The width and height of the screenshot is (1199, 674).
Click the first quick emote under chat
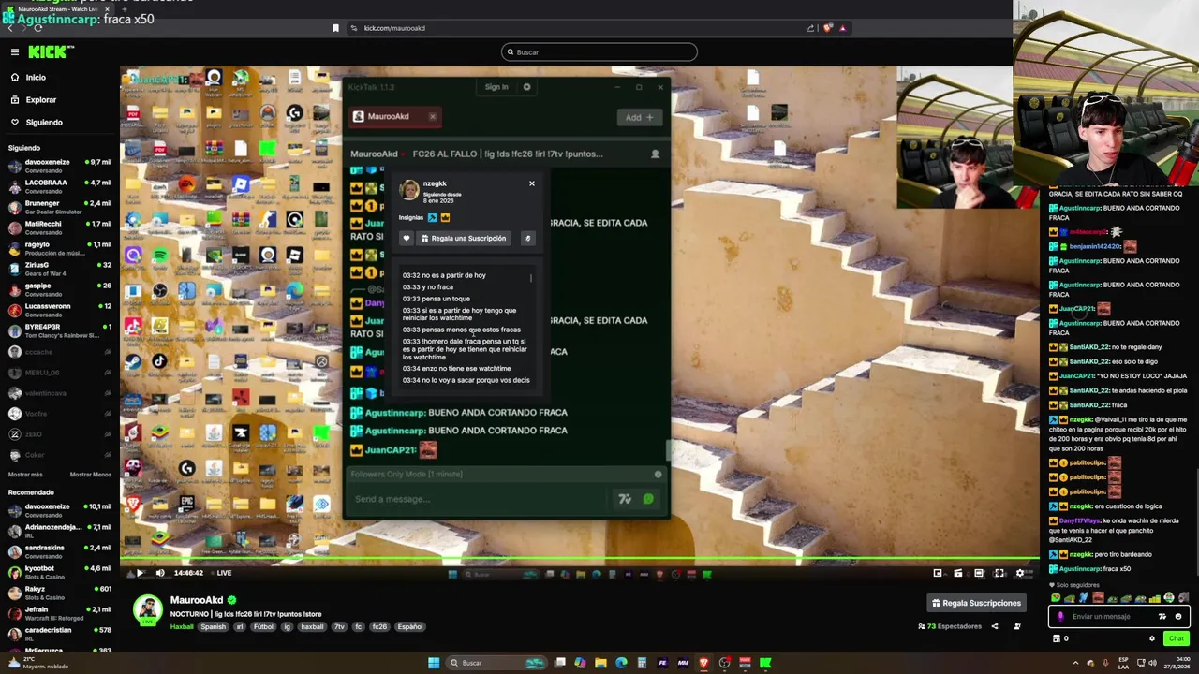(1056, 598)
